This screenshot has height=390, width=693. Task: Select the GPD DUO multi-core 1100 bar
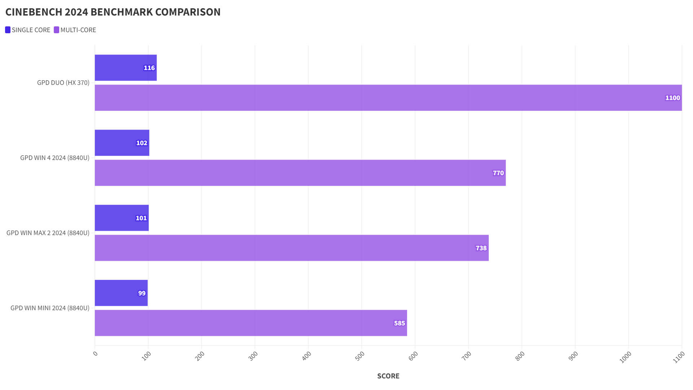click(388, 98)
